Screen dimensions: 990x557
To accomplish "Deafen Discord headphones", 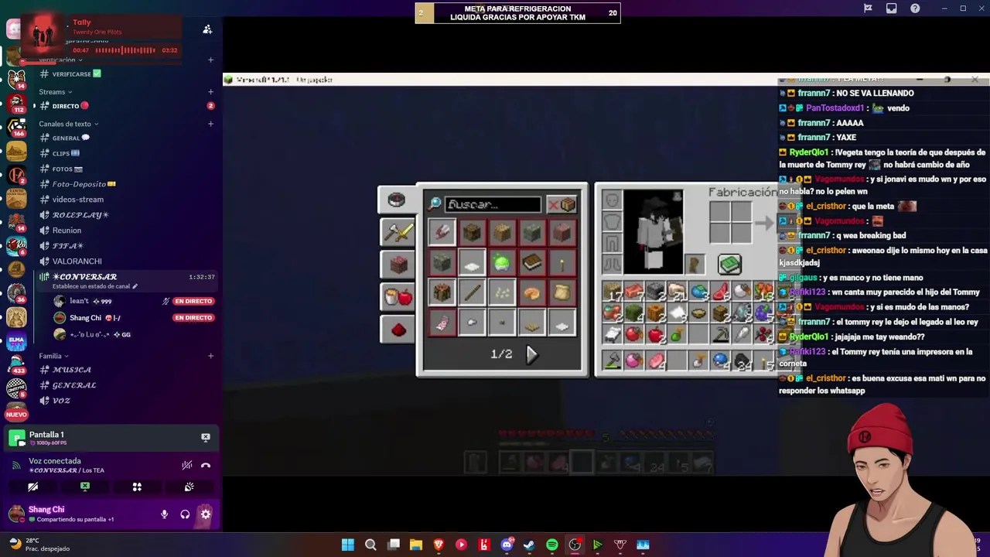I will point(185,514).
